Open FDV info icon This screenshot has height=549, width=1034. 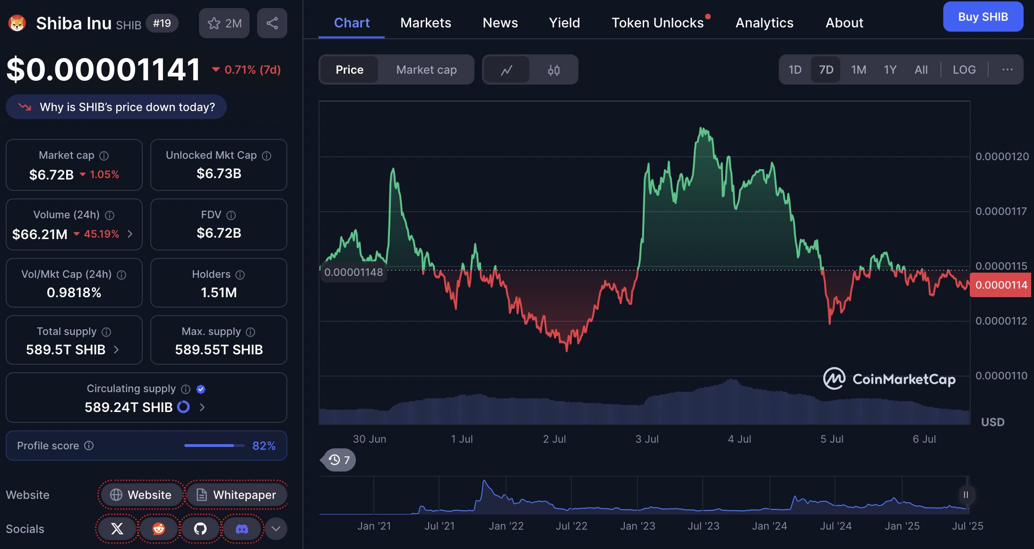pos(231,215)
